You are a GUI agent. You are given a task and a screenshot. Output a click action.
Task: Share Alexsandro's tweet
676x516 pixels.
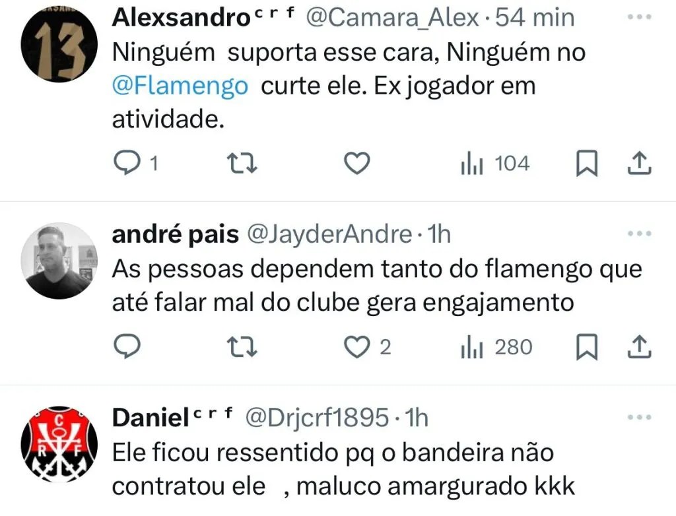pyautogui.click(x=639, y=164)
